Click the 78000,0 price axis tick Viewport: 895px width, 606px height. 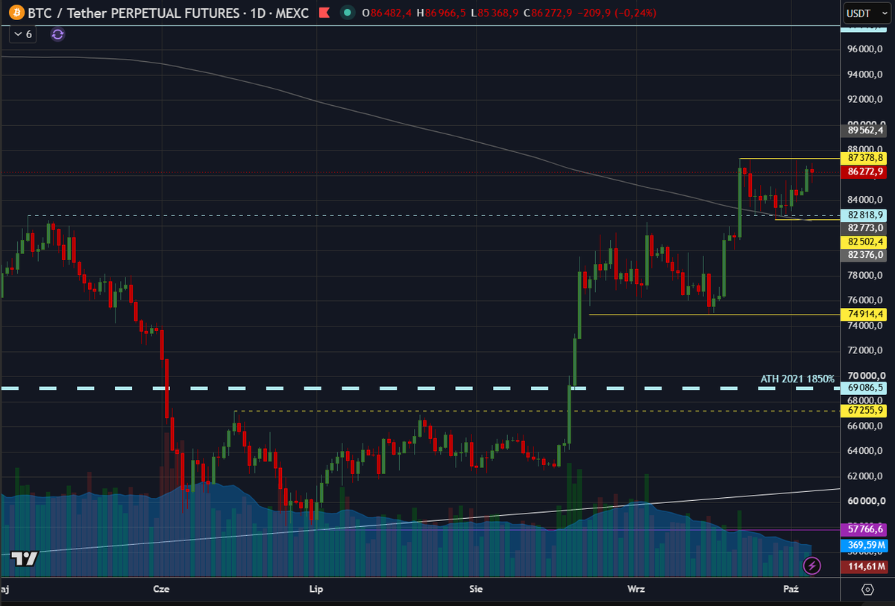(864, 276)
